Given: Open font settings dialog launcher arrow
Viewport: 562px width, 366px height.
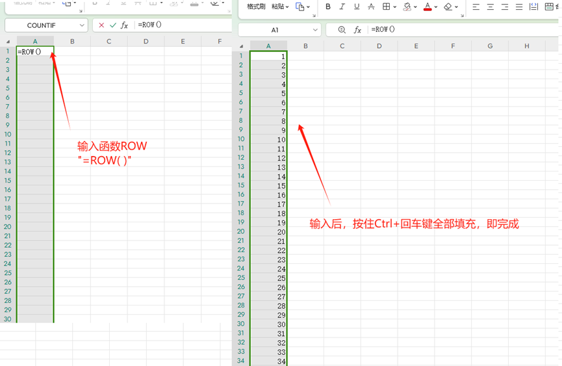Looking at the screenshot, I should [463, 16].
